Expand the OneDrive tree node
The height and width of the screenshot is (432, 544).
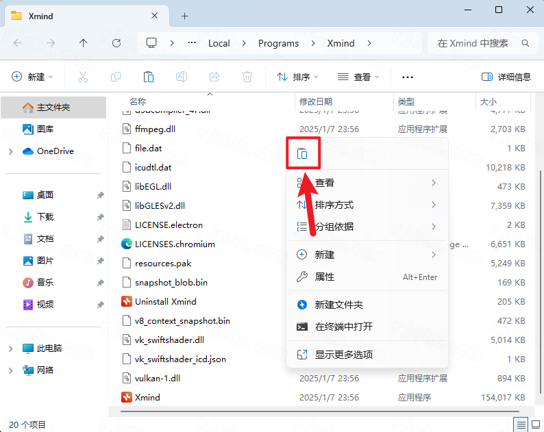tap(10, 151)
